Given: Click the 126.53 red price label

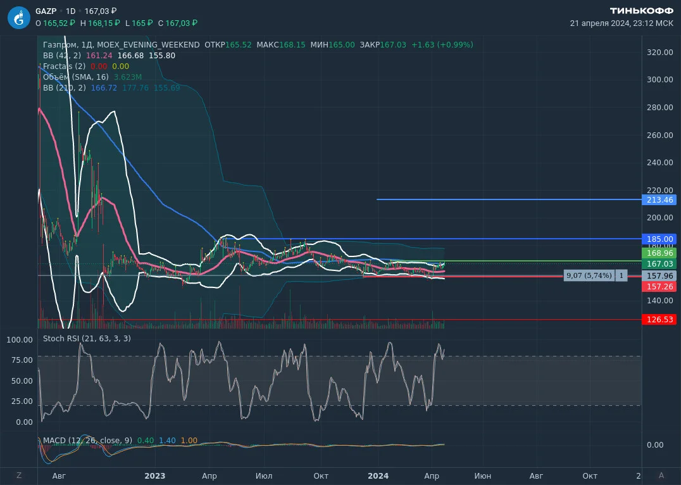Looking at the screenshot, I should click(x=659, y=320).
